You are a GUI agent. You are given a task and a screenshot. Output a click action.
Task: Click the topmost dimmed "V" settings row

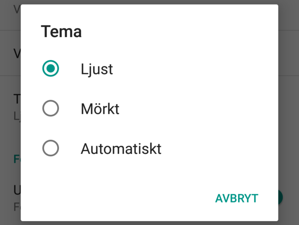pos(17,9)
